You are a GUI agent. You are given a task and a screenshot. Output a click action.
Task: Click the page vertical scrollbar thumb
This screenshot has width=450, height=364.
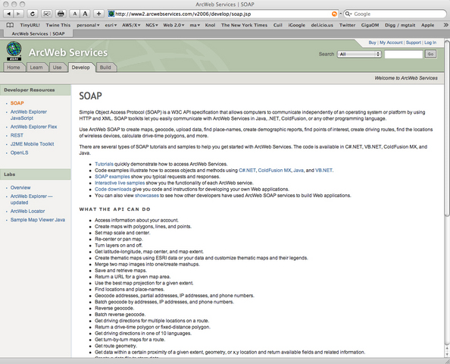[447, 128]
